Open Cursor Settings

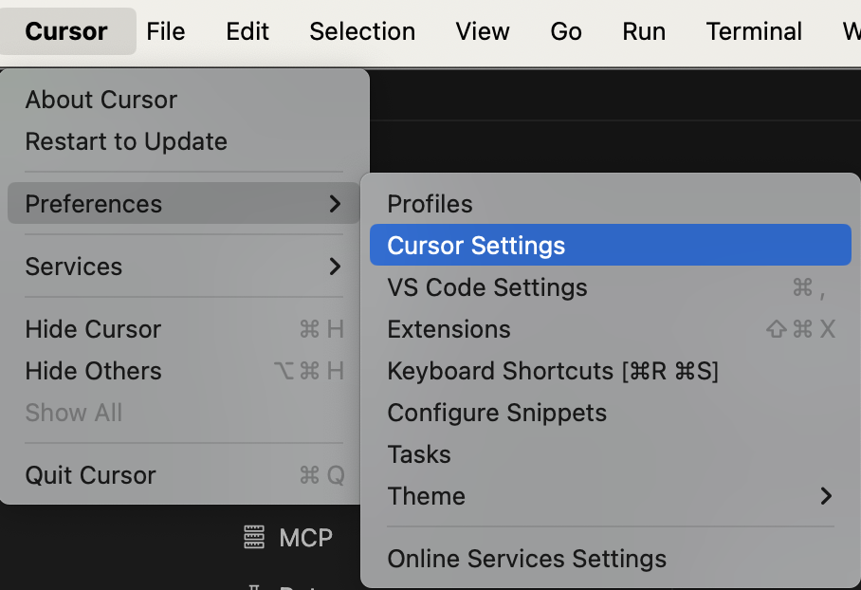[x=611, y=245]
